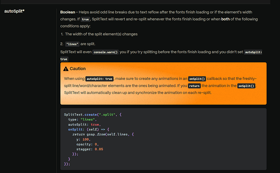Click the Caution warning triangle icon
Screen dimensions: 280x173
[66, 68]
